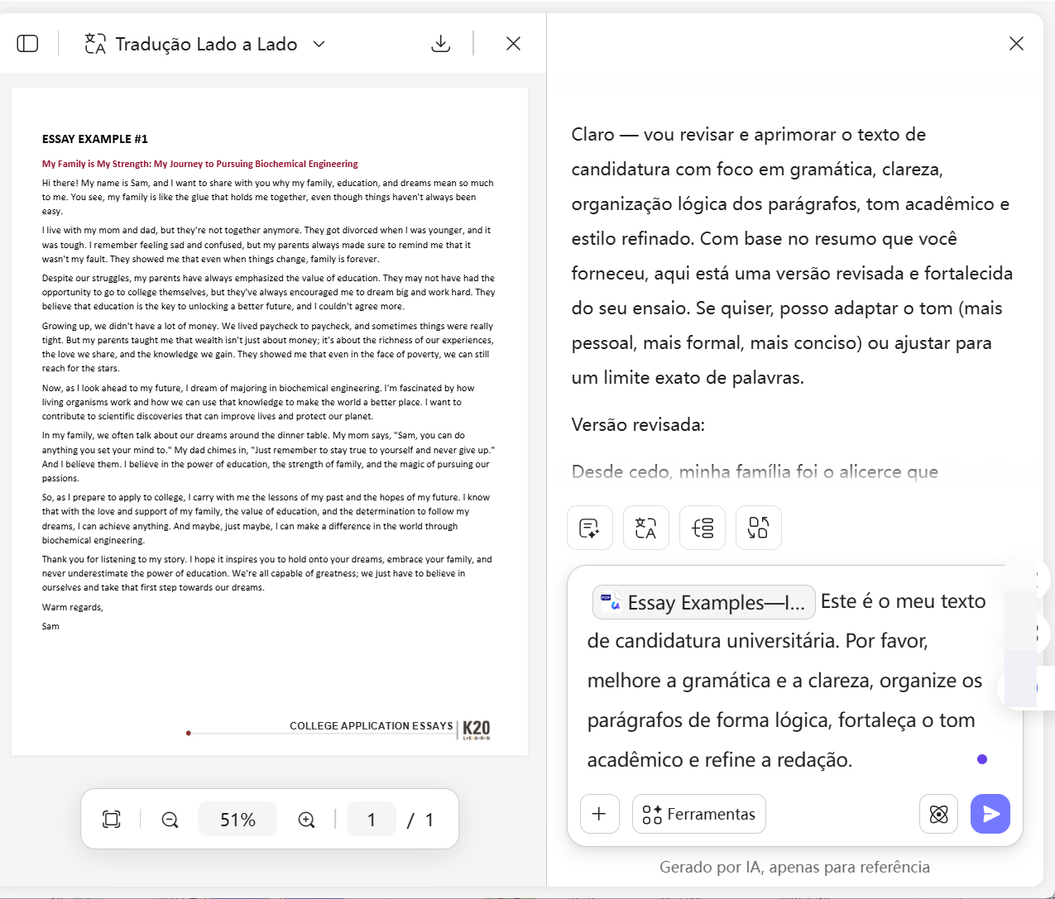
Task: Click the K20 logo in document footer
Action: click(x=477, y=729)
